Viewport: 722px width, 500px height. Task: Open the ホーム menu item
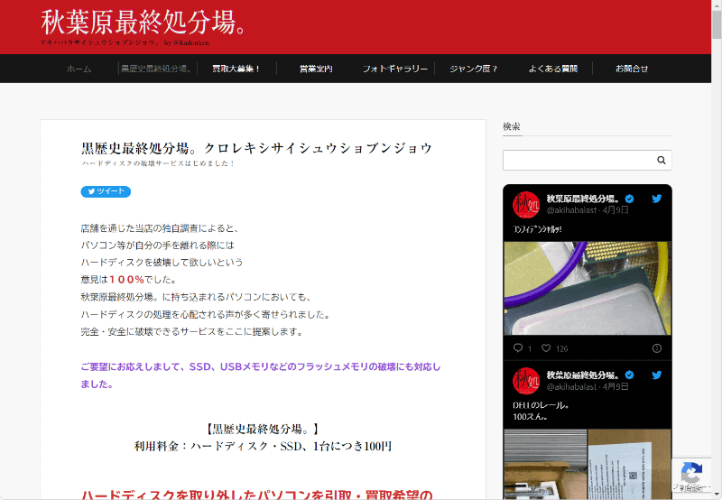[x=79, y=69]
